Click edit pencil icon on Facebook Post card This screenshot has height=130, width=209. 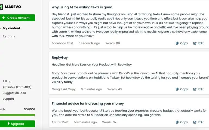(x=195, y=43)
